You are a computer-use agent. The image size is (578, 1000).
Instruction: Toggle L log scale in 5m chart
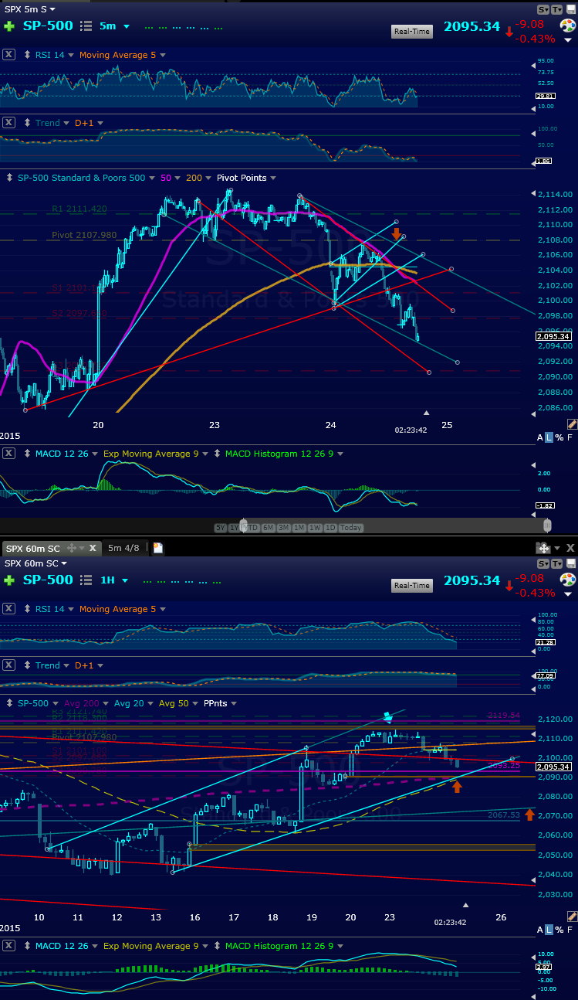point(549,437)
